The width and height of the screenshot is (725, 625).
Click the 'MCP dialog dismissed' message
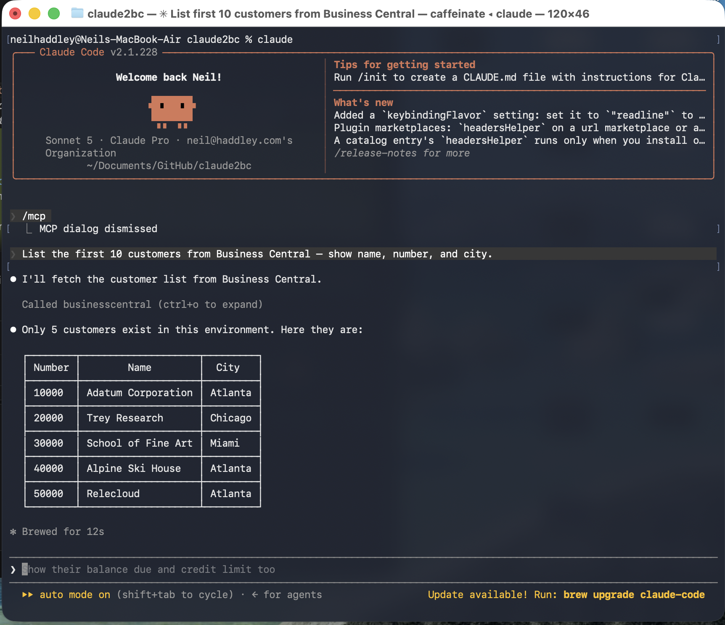click(x=98, y=229)
